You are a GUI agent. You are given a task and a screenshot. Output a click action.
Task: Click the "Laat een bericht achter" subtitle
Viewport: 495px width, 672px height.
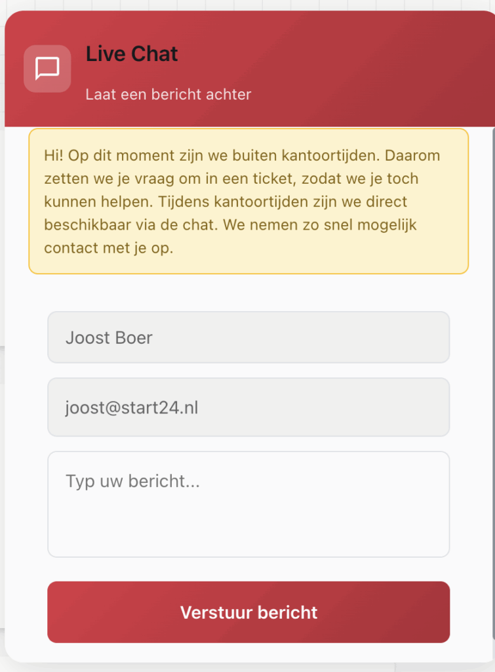168,94
